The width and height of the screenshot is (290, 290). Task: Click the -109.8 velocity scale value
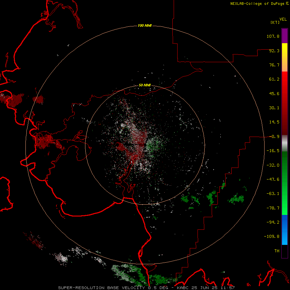point(272,237)
